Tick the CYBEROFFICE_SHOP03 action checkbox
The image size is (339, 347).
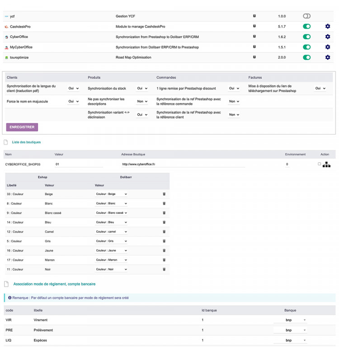click(319, 164)
